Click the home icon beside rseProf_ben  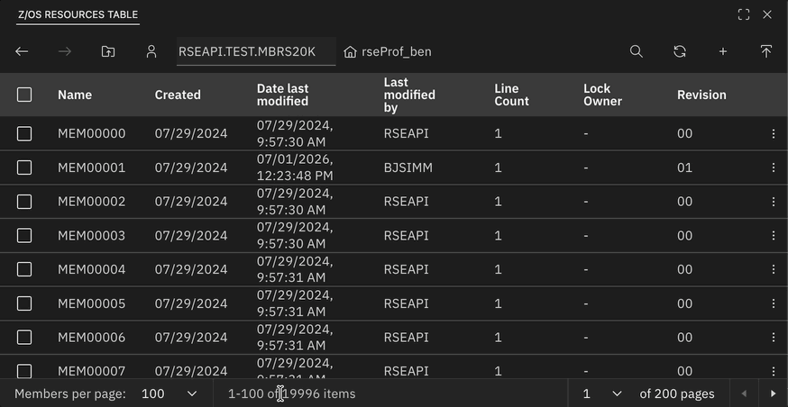coord(350,51)
